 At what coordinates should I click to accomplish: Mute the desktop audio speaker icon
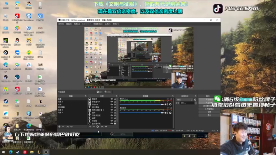(166, 113)
